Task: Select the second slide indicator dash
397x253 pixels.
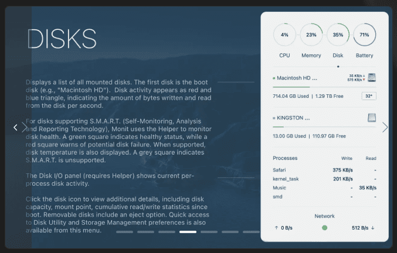Action: pos(145,232)
